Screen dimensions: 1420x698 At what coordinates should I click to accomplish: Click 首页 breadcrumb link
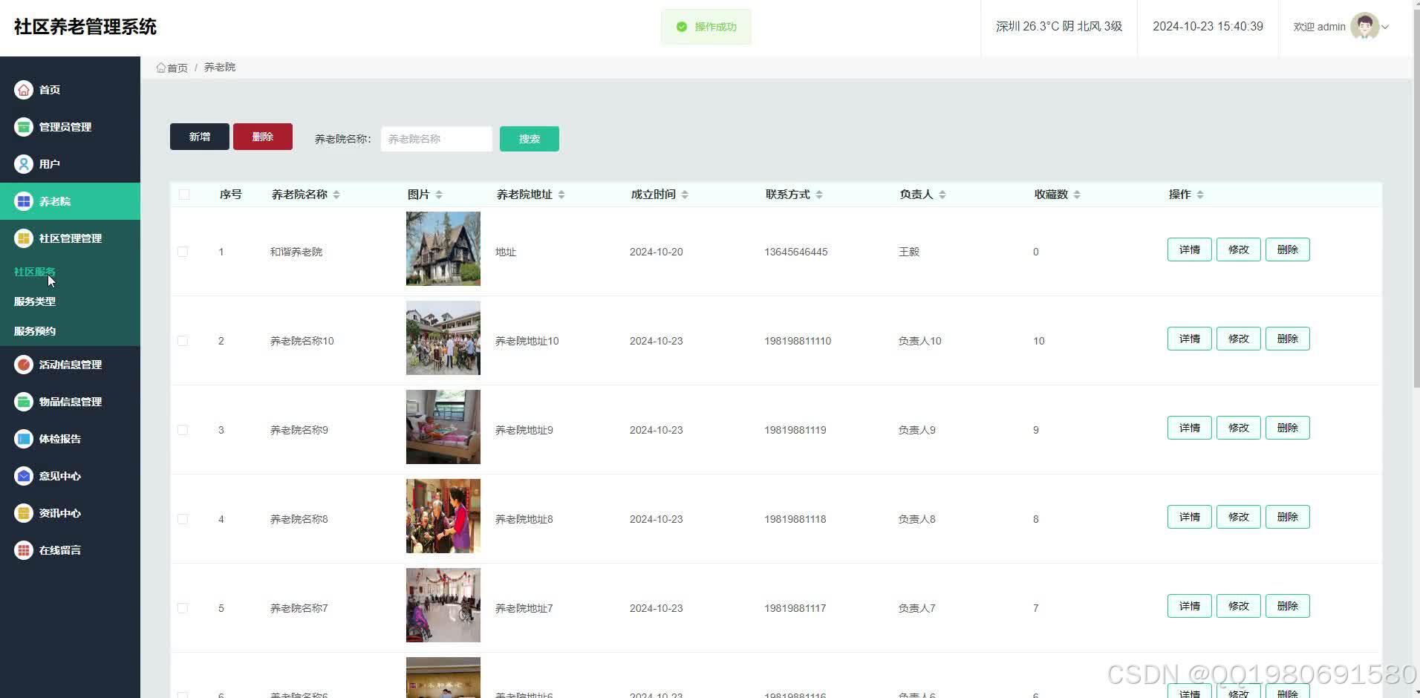coord(177,68)
